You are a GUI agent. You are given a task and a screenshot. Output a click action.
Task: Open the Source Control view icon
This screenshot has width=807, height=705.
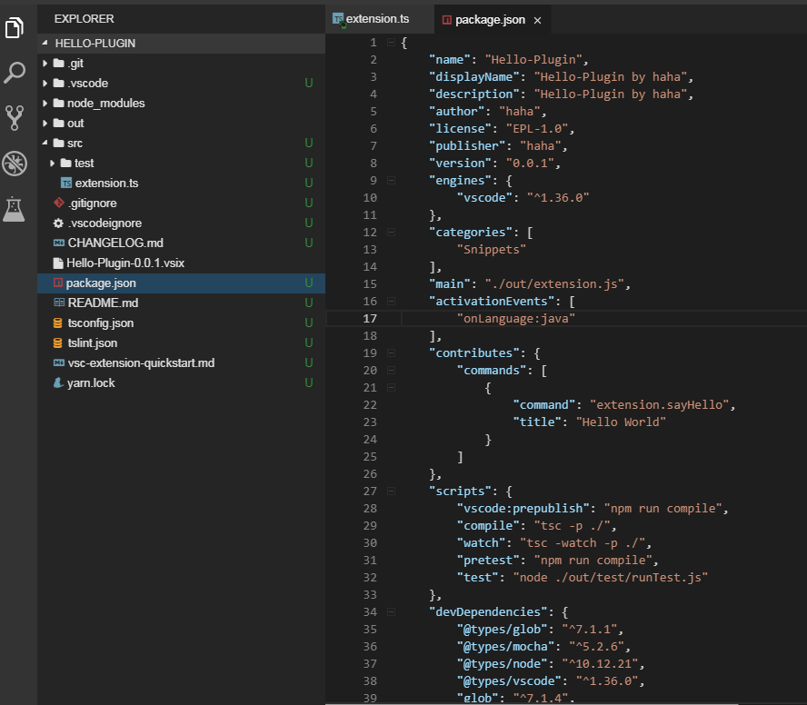pos(13,118)
